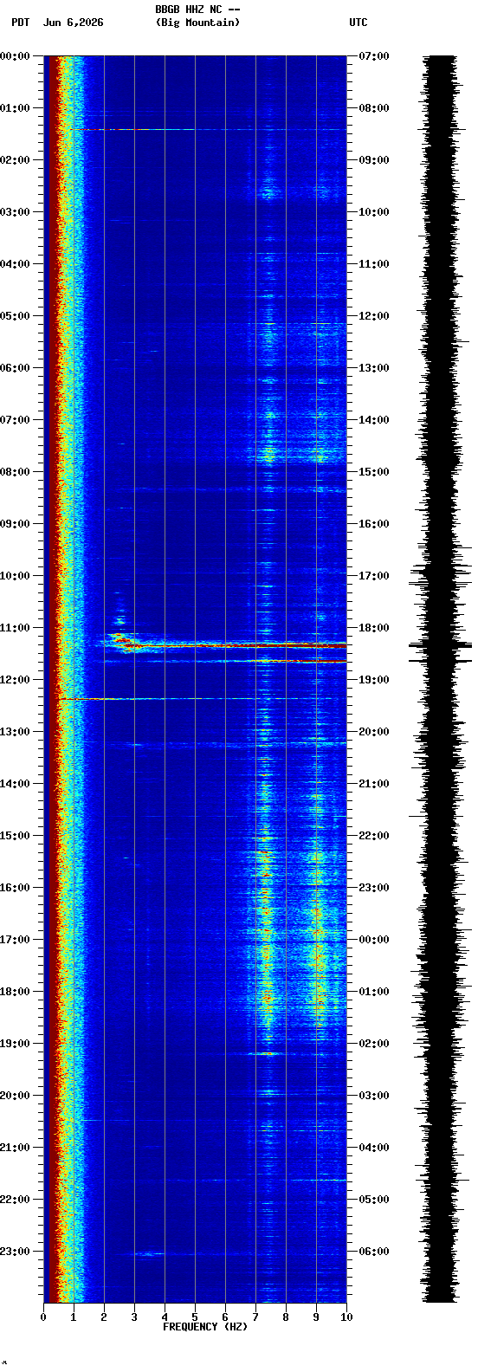Click the PDT time label 06:00

[15, 368]
